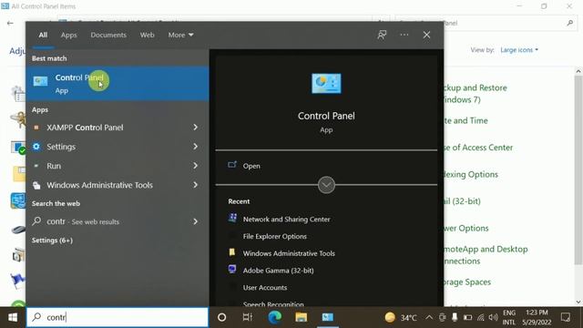Image resolution: width=583 pixels, height=328 pixels.
Task: Open File Explorer from the taskbar
Action: (302, 317)
